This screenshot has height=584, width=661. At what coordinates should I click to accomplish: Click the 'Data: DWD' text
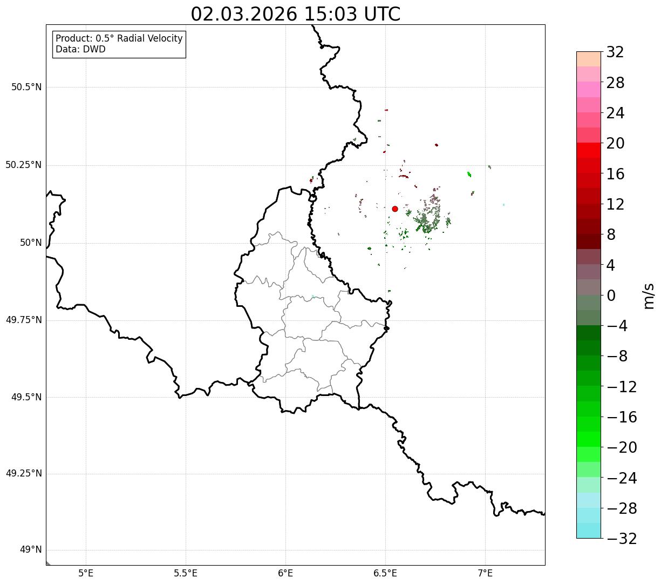point(80,49)
